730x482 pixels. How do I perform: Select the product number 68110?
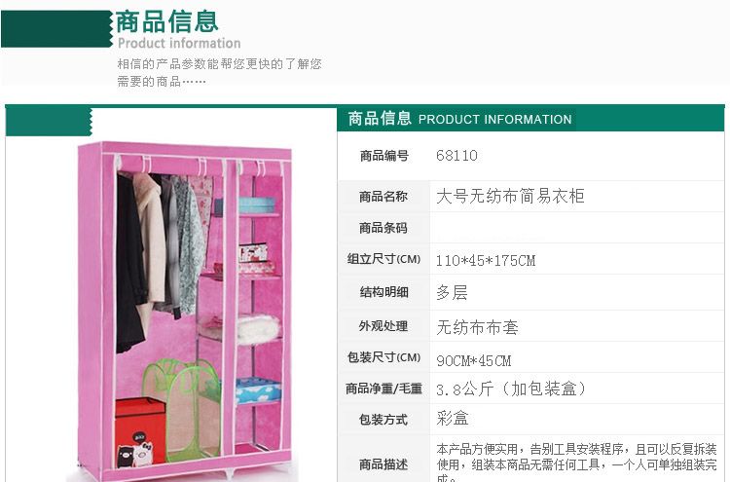(x=456, y=156)
